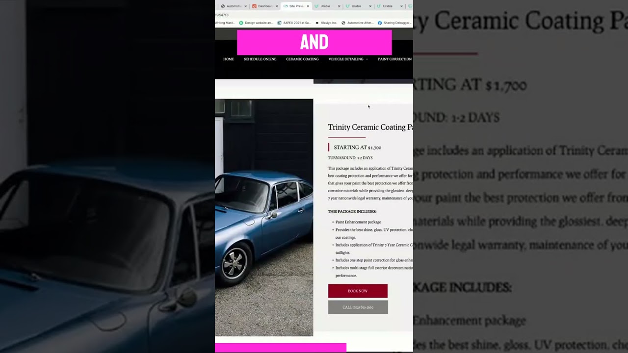Click the blue Porsche photo
The image size is (628, 353).
264,218
